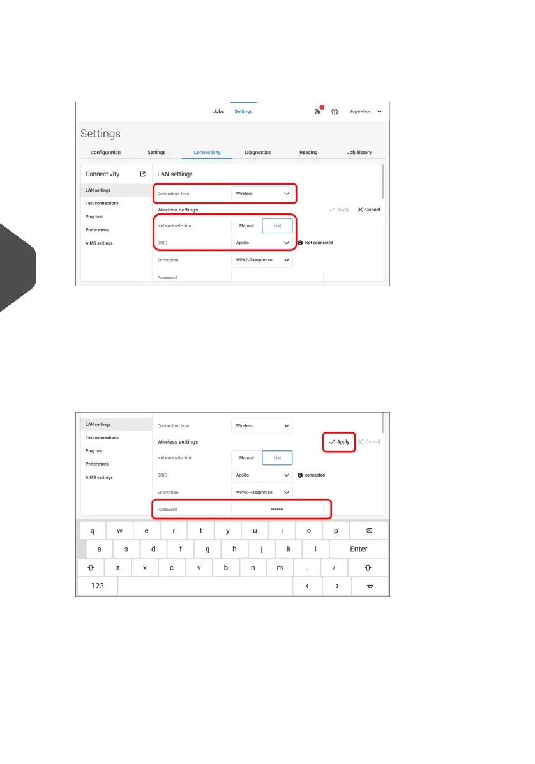The image size is (535, 764).
Task: Click the info icon beside connected status
Action: [x=300, y=475]
